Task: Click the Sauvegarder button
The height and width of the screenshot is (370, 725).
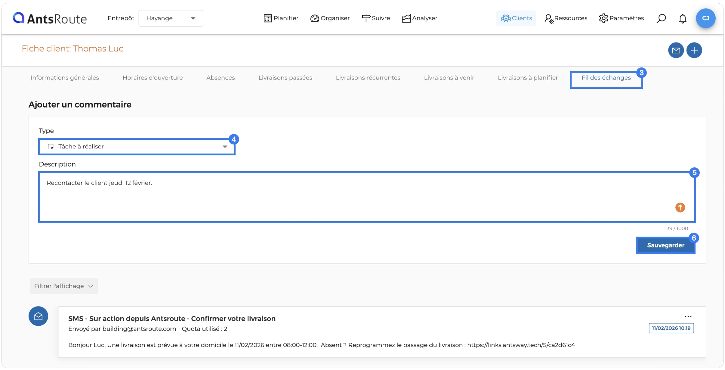Action: pos(666,245)
